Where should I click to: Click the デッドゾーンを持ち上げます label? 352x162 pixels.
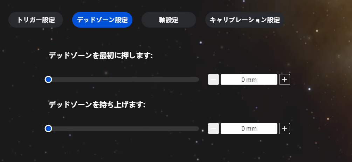click(97, 104)
